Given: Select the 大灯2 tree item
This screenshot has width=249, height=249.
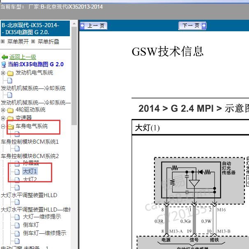Looking at the screenshot, I should [30, 179].
